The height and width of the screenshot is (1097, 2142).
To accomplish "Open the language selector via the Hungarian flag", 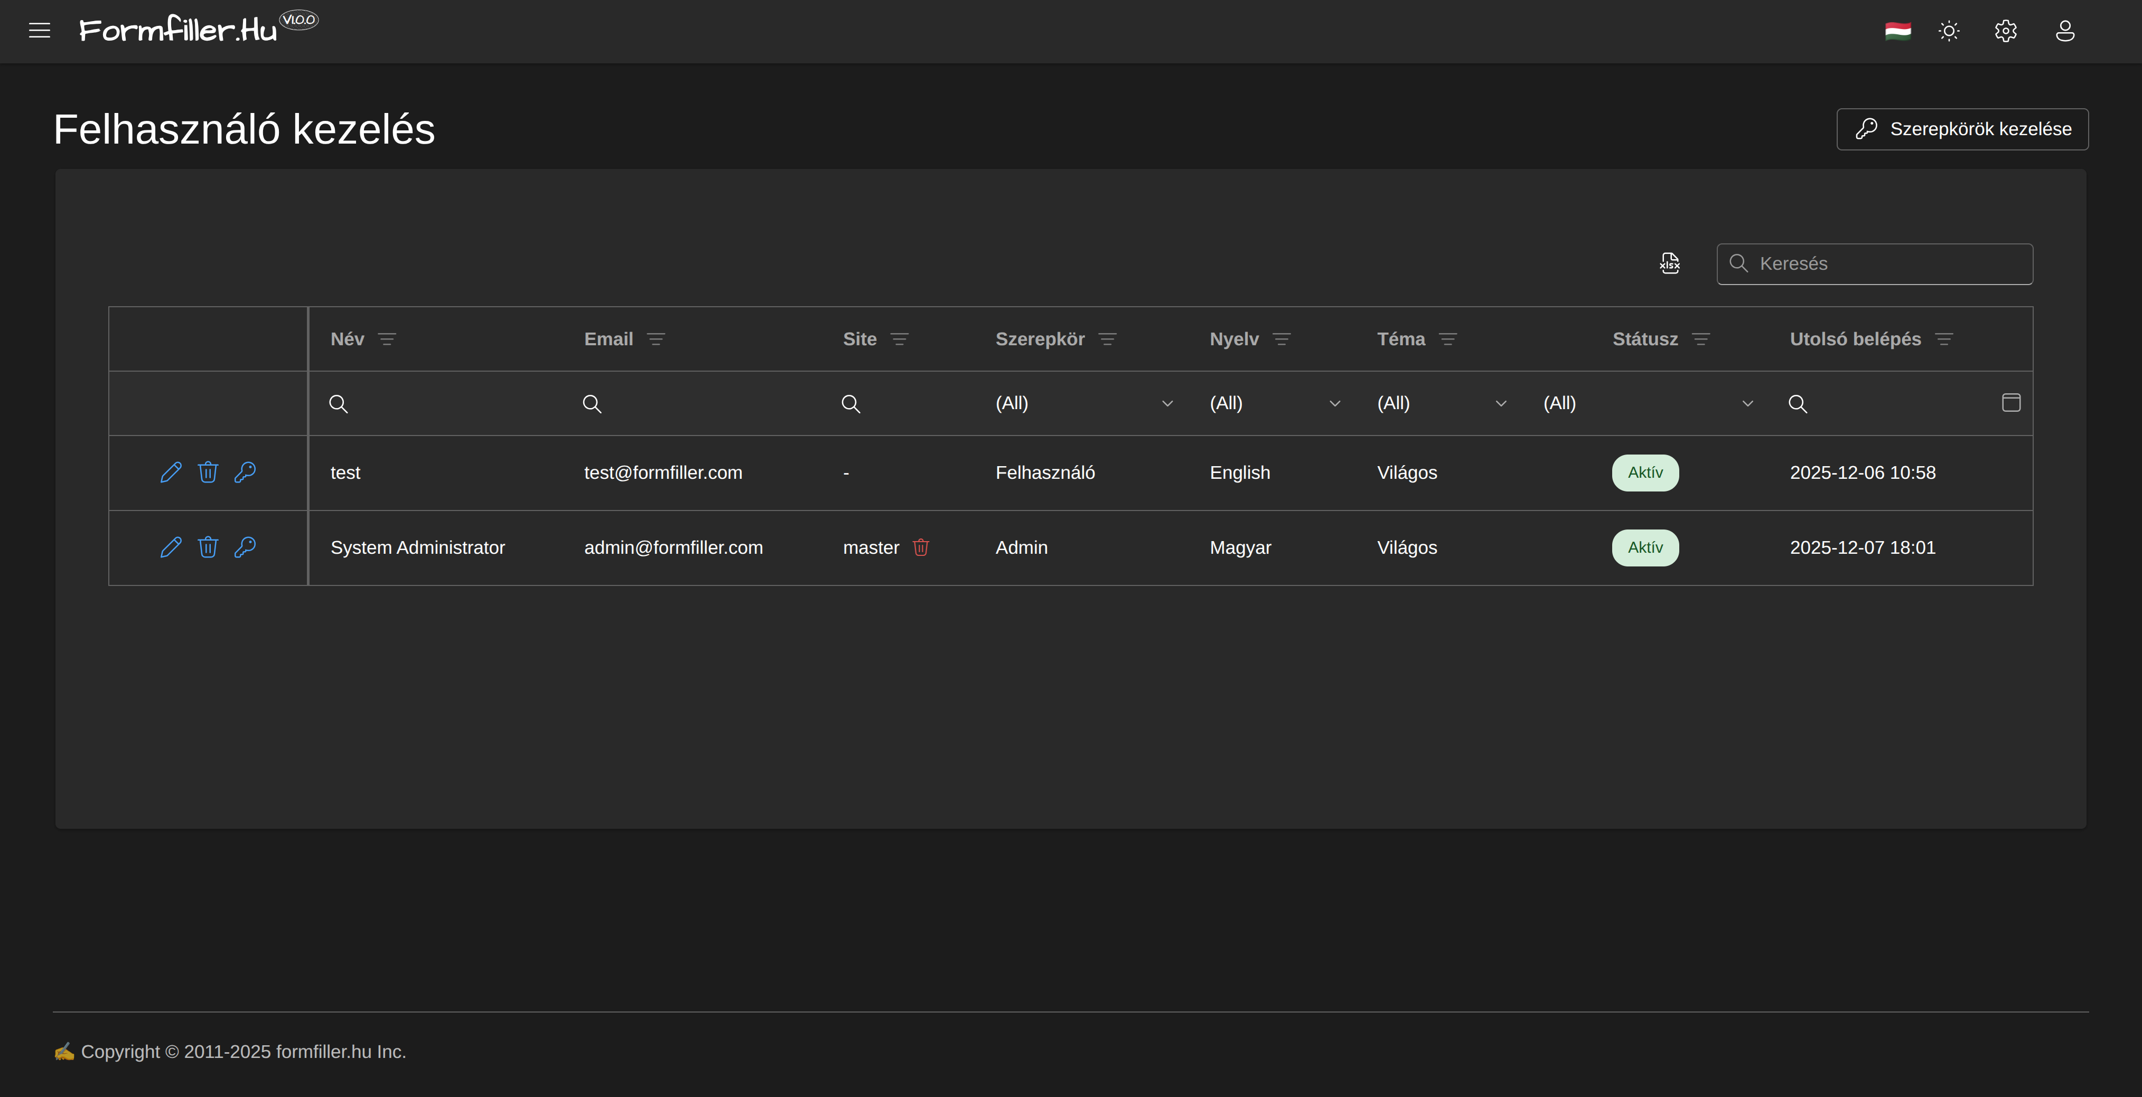I will [1898, 31].
